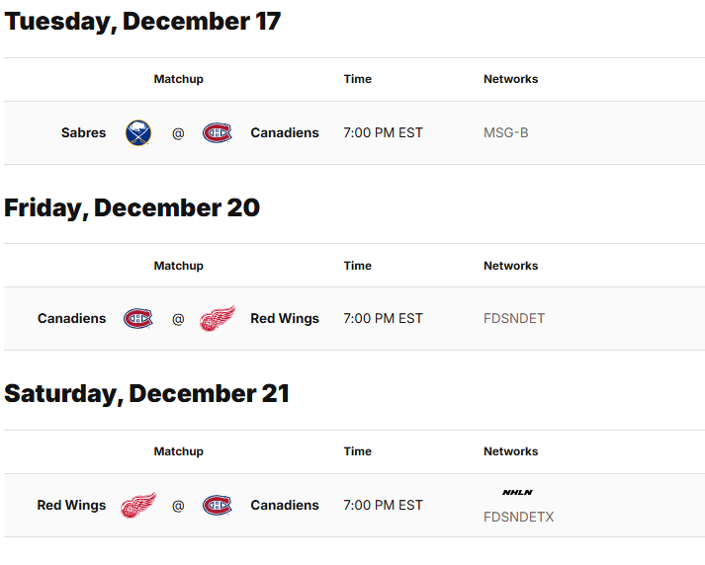Click the FDSNDETX network label

point(518,517)
